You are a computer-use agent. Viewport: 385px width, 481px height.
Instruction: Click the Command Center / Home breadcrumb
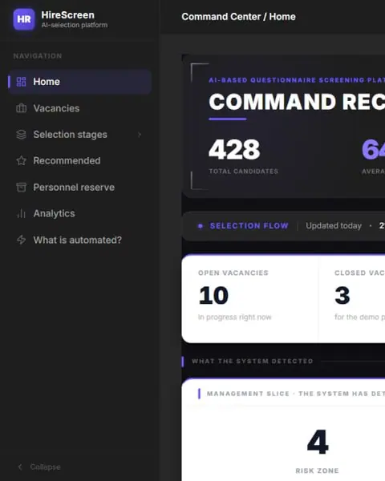238,17
